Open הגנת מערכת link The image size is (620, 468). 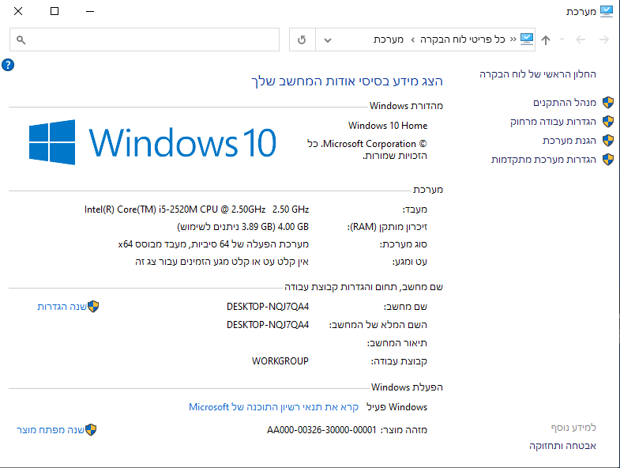[x=569, y=140]
